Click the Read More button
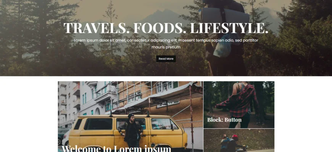Image resolution: width=332 pixels, height=152 pixels. pos(166,59)
